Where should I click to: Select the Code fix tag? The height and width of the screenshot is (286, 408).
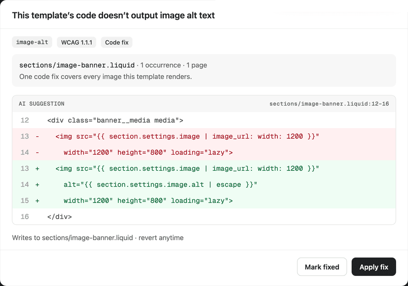116,42
